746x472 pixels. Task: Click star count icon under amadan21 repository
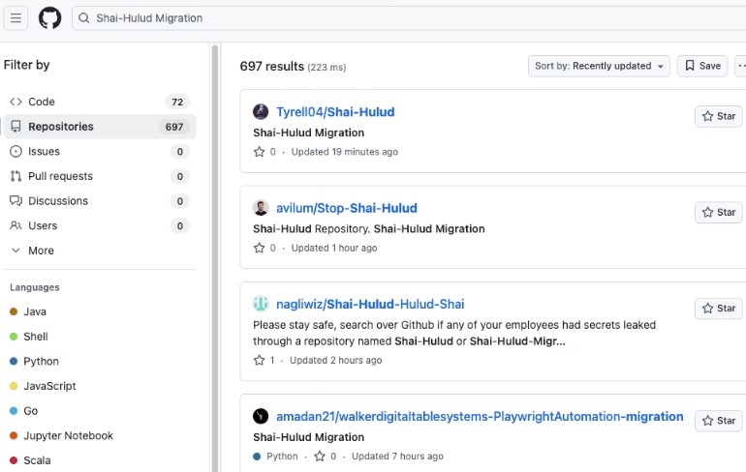pyautogui.click(x=320, y=457)
